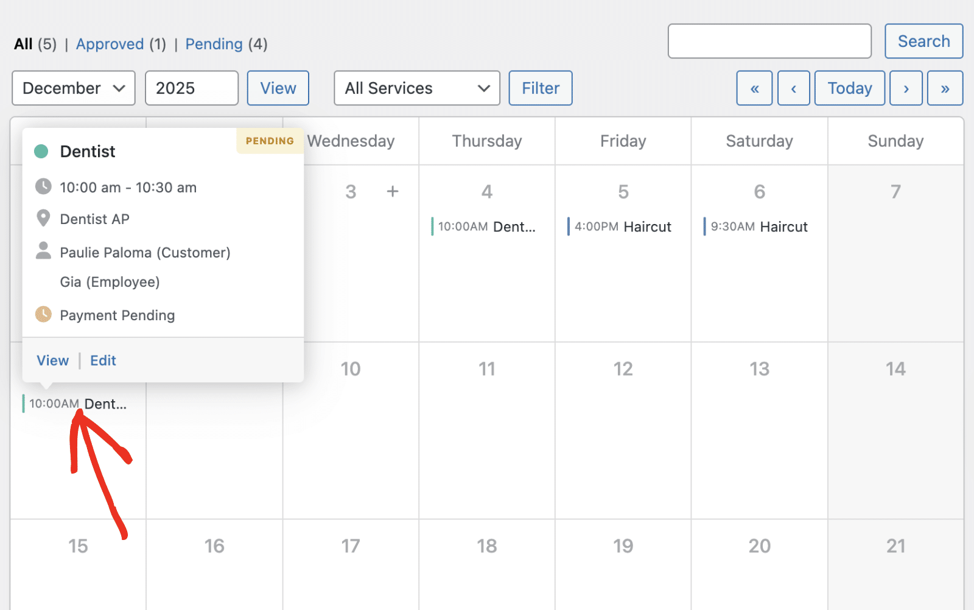
Task: Focus the appointment search text field
Action: pos(769,41)
